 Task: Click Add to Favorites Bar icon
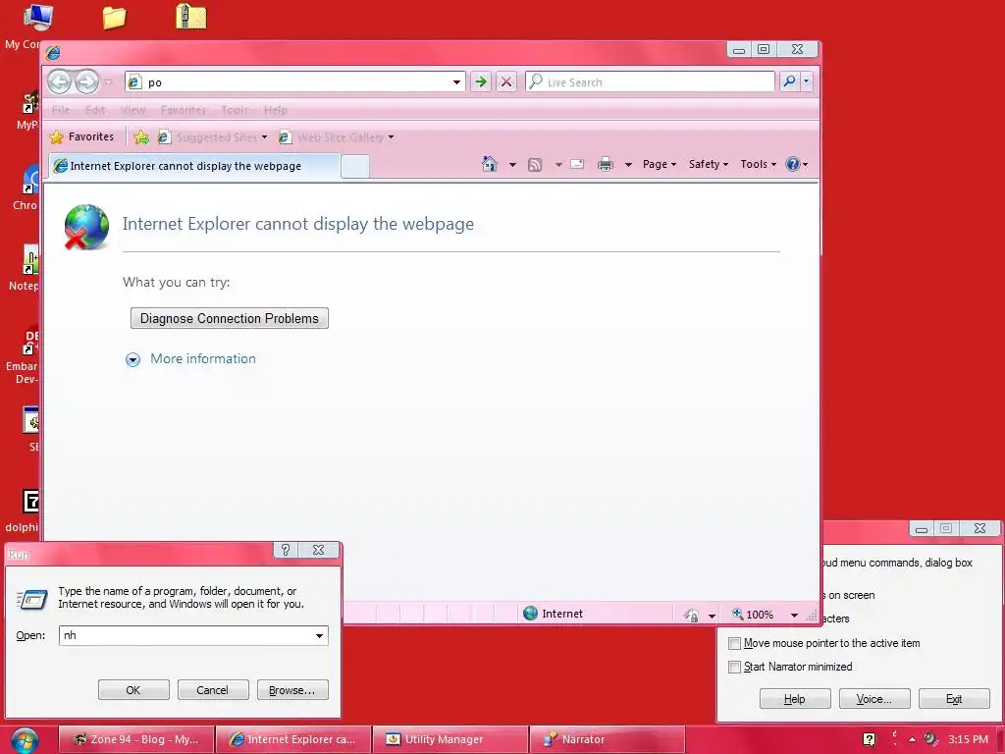coord(141,137)
